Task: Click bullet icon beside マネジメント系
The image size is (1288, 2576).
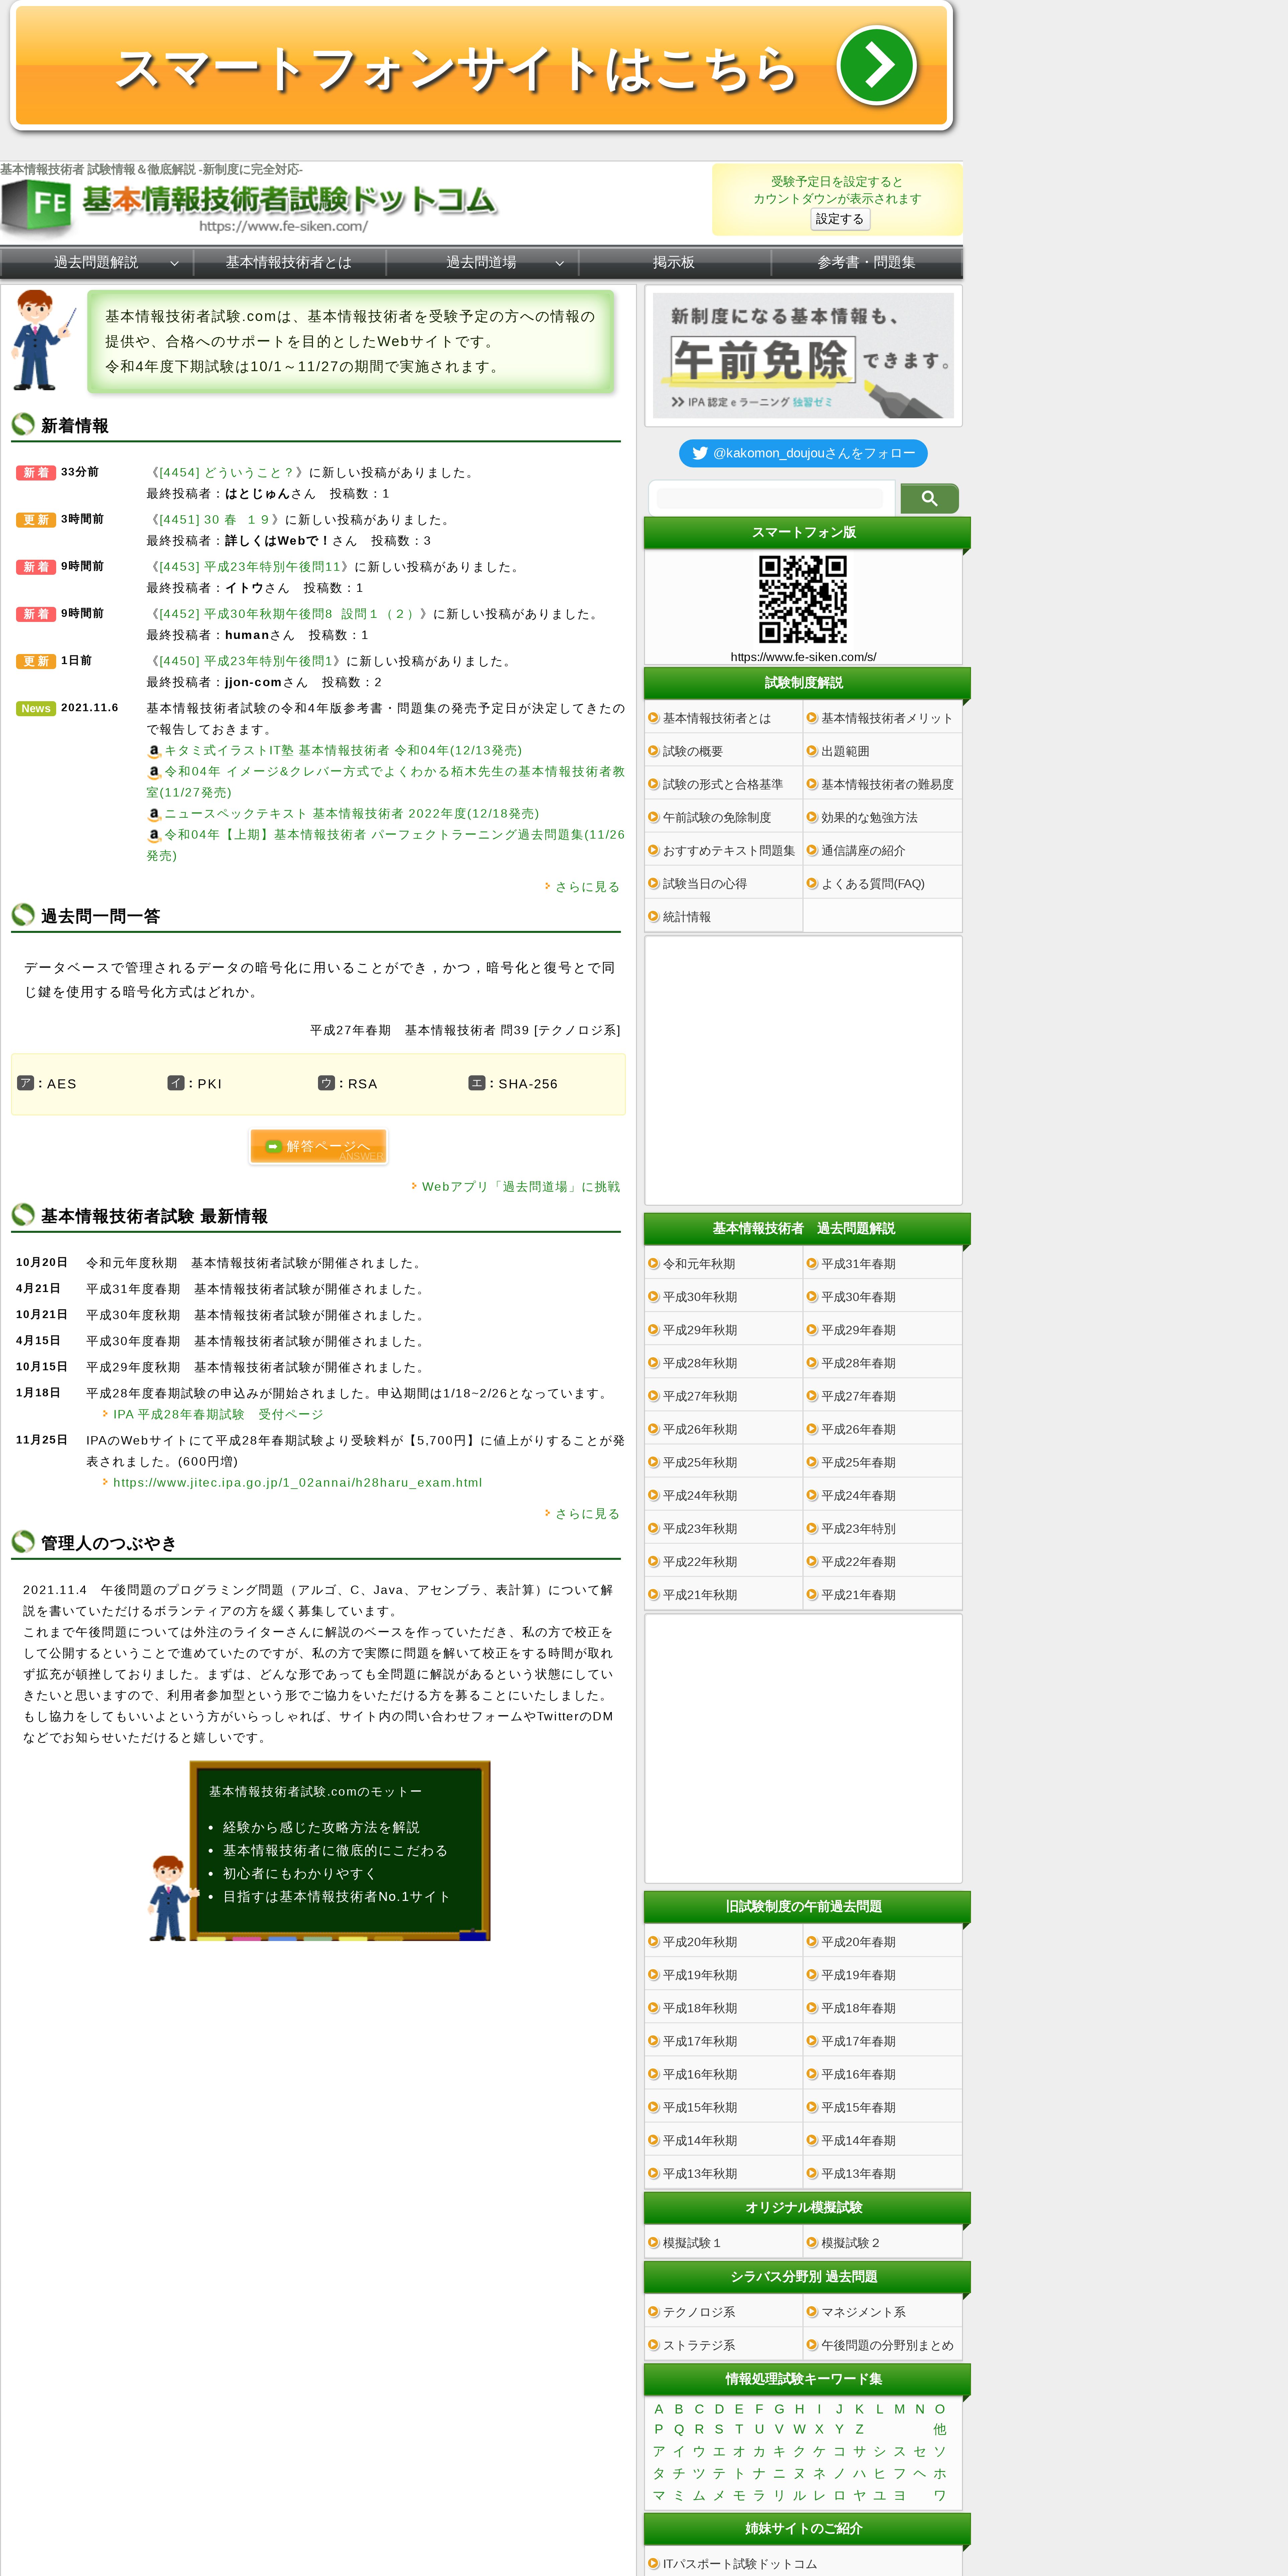Action: (812, 2312)
